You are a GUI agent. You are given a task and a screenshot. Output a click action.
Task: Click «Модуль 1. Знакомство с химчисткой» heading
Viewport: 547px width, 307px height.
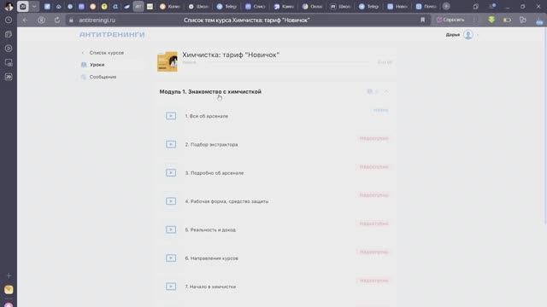tap(210, 91)
